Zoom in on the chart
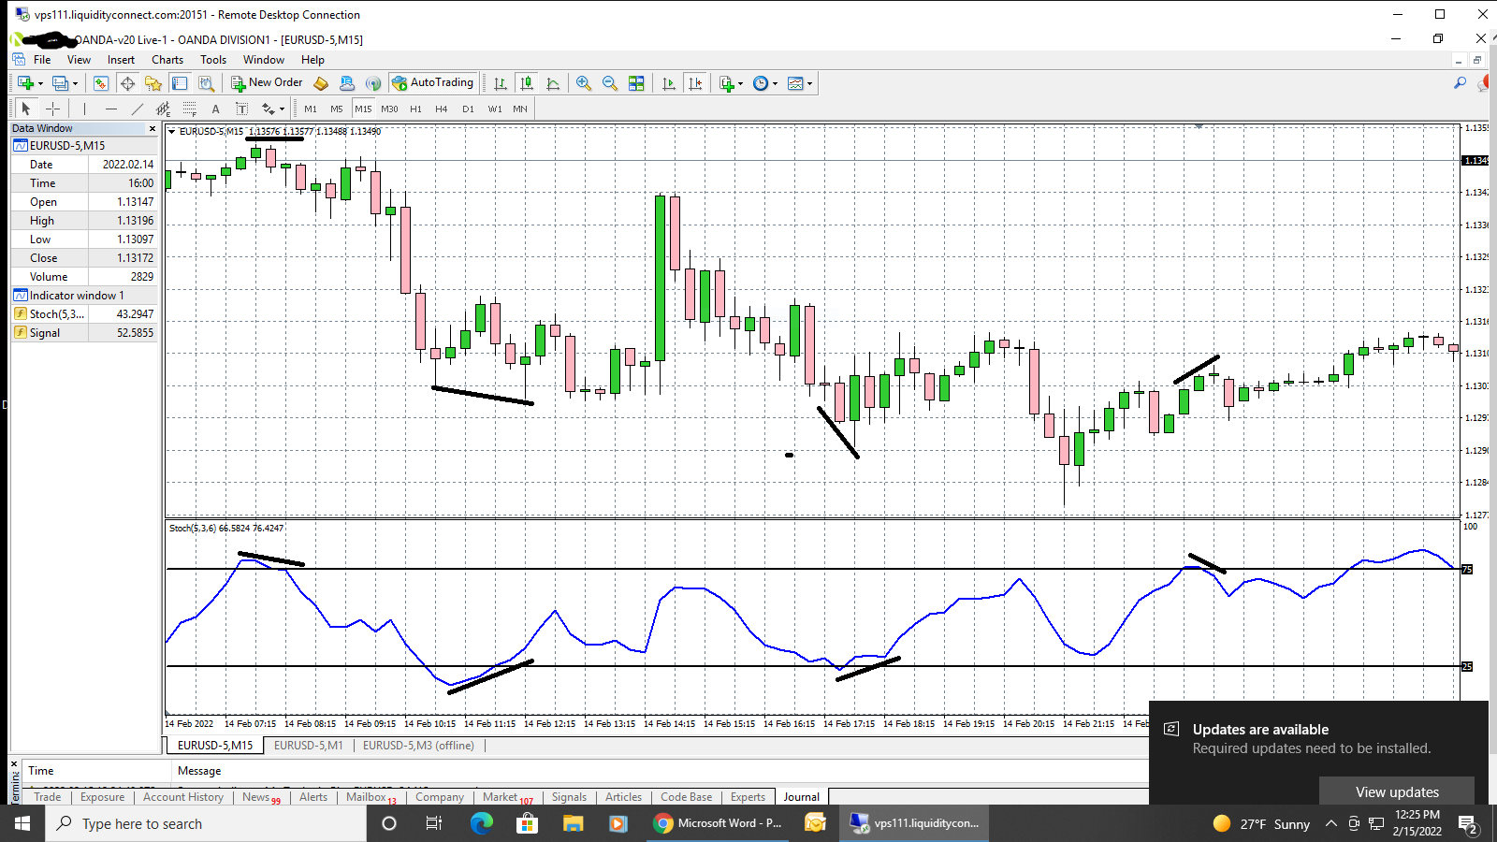1497x842 pixels. pyautogui.click(x=584, y=82)
